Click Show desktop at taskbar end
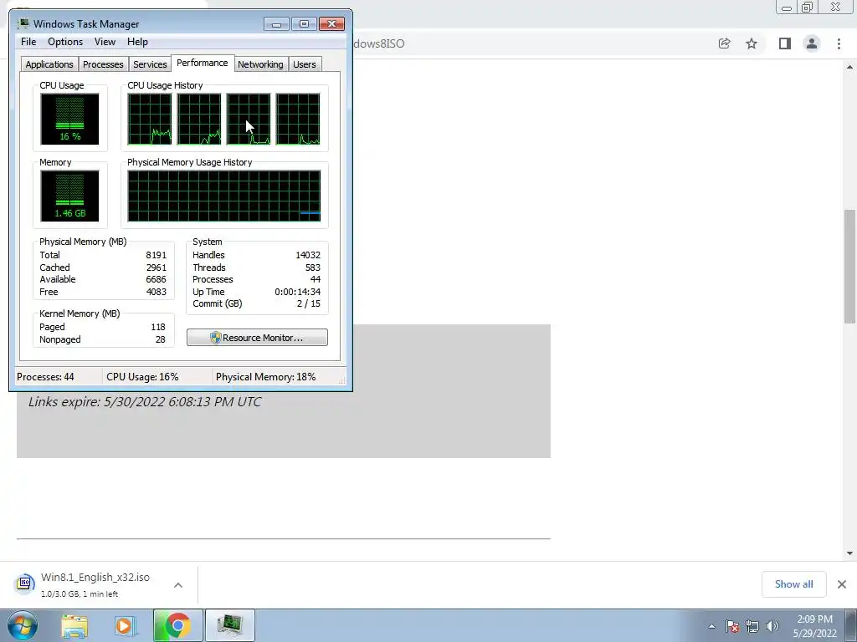 (853, 625)
